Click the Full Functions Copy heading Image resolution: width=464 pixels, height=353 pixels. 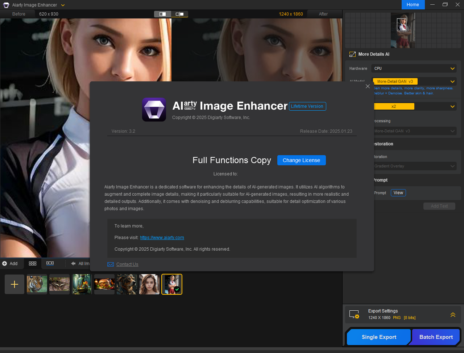(x=232, y=160)
